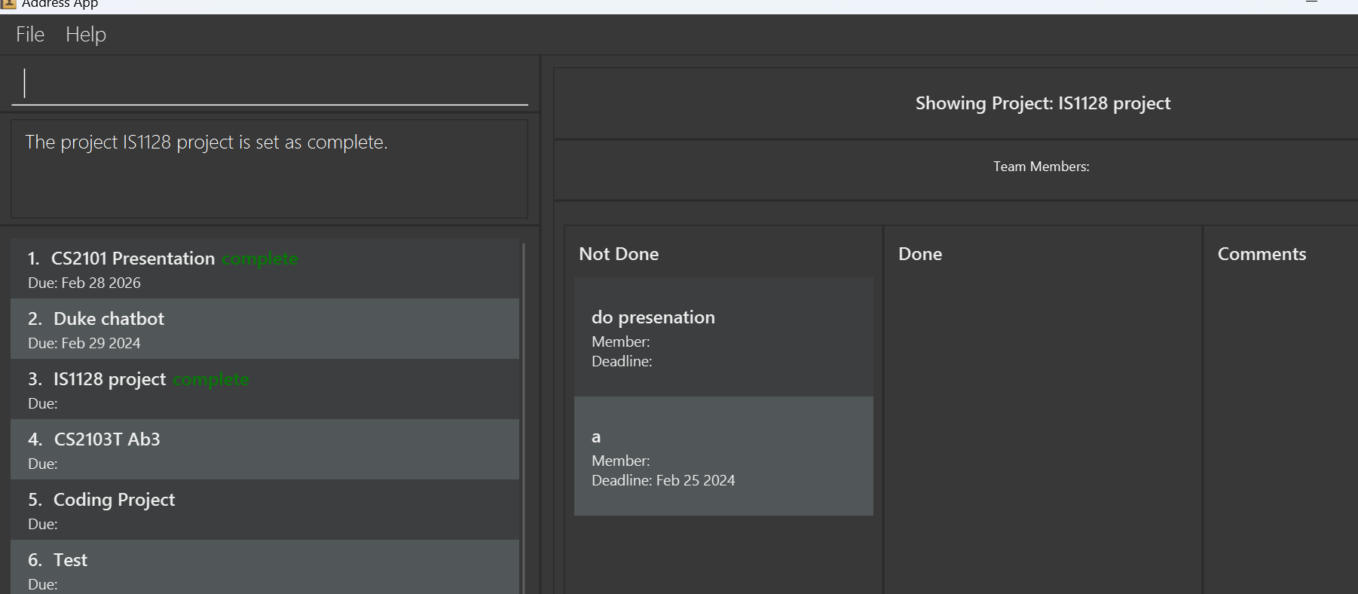Click the result message display box
Viewport: 1358px width, 594px height.
point(270,169)
